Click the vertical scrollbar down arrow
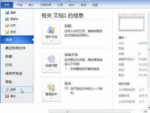 [x=149, y=107]
